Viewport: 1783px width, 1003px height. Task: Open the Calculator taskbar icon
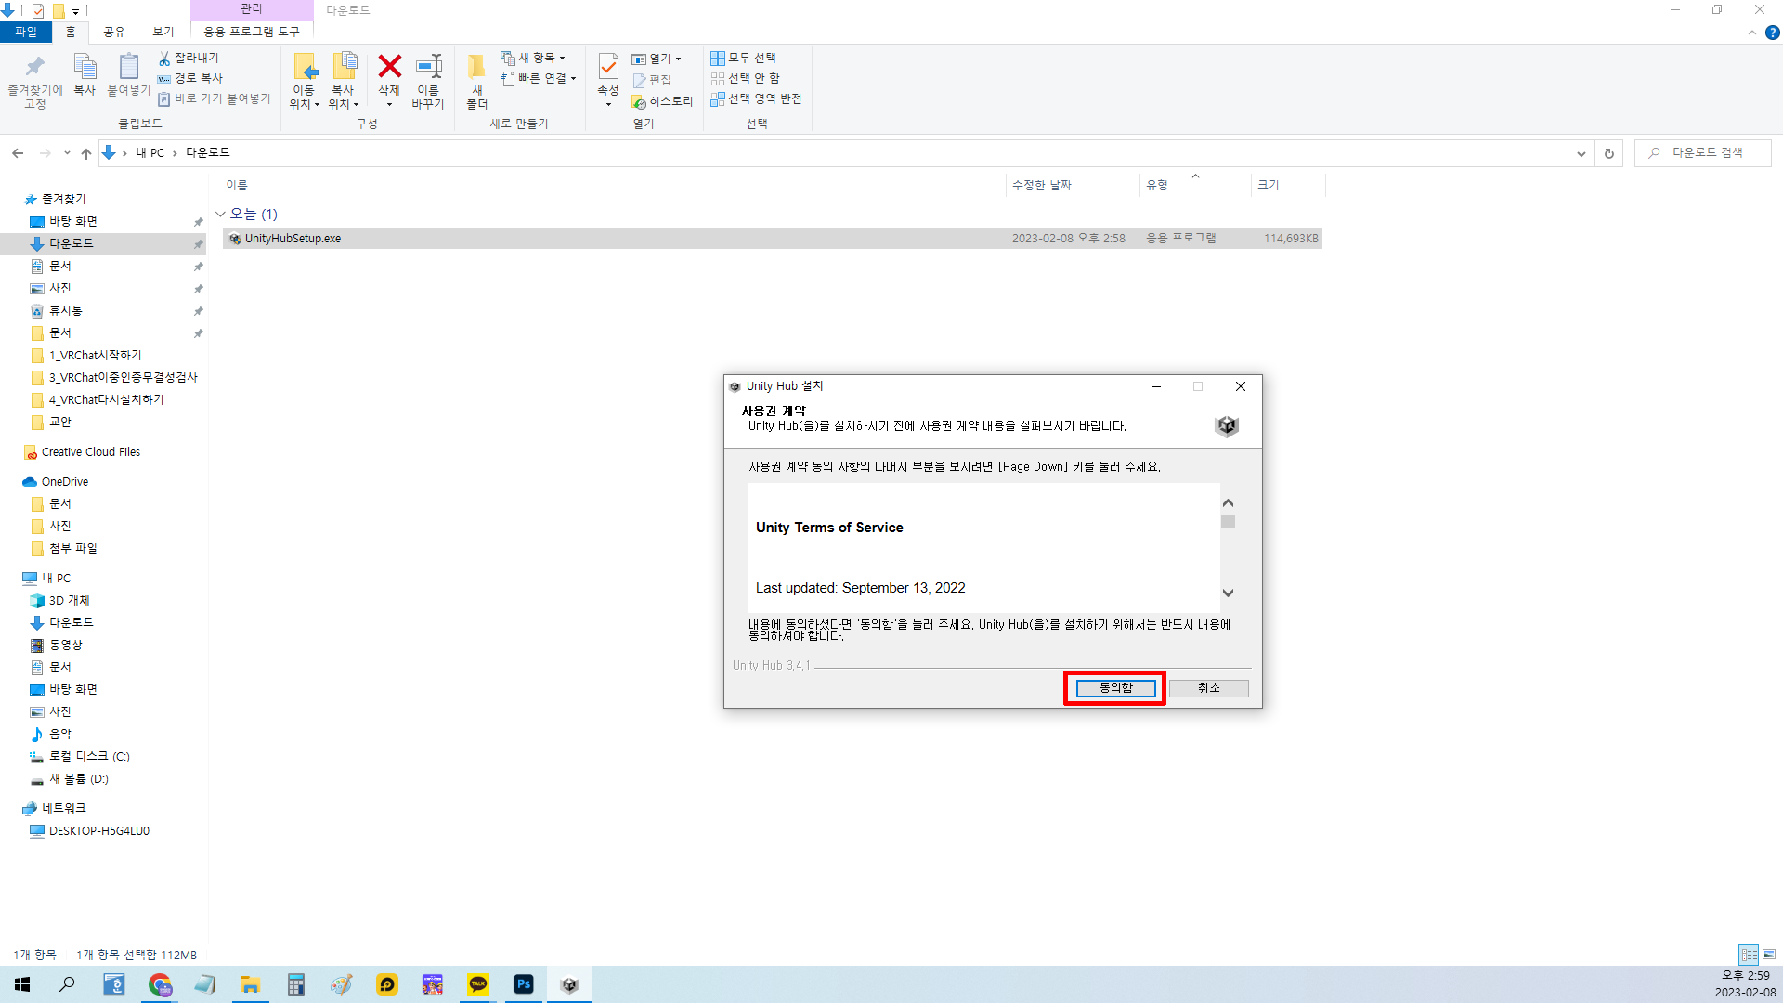[296, 984]
